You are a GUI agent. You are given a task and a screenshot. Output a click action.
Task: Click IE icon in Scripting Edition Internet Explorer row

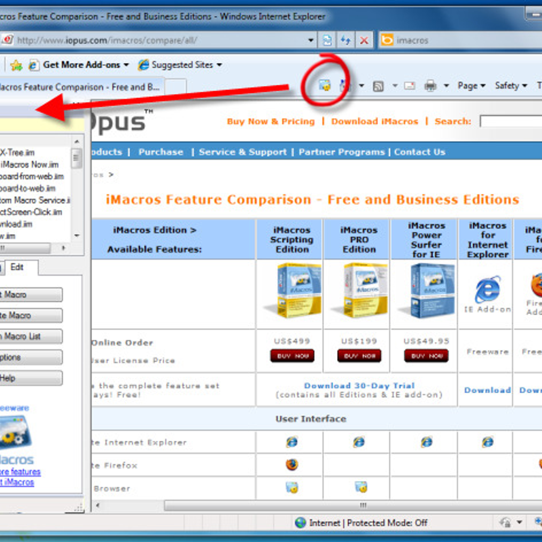point(292,442)
